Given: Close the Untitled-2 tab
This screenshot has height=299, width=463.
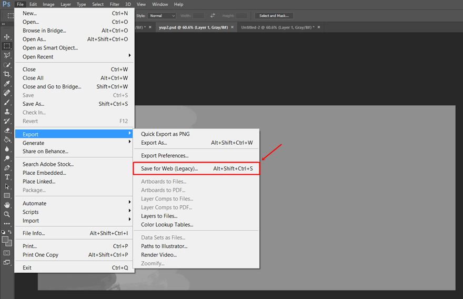Looking at the screenshot, I should tap(319, 27).
